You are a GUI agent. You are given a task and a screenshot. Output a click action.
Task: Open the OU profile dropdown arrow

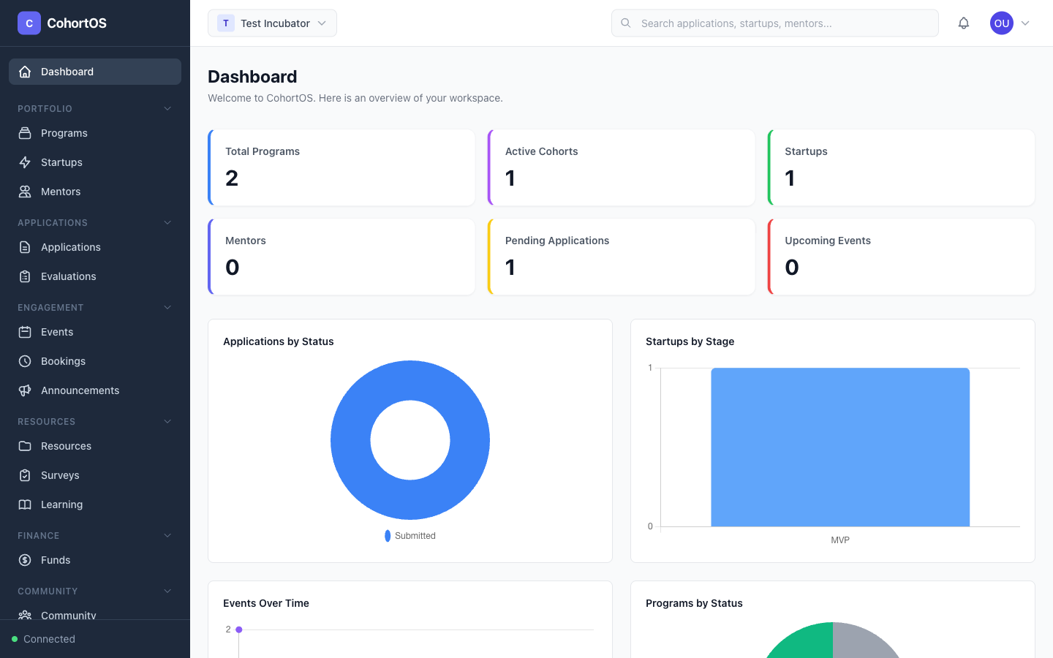1025,23
